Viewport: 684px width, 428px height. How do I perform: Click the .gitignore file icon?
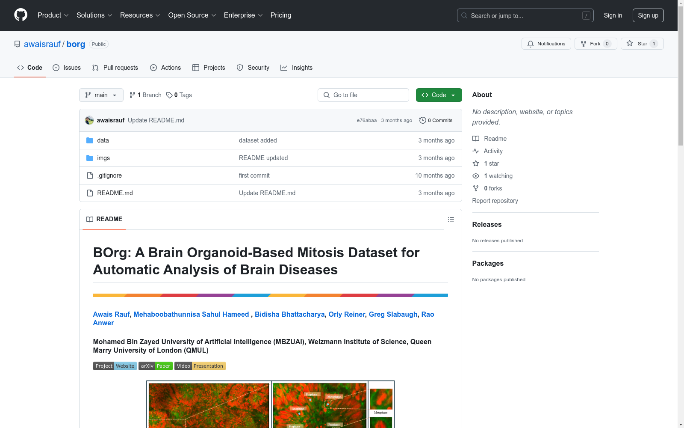pyautogui.click(x=90, y=175)
